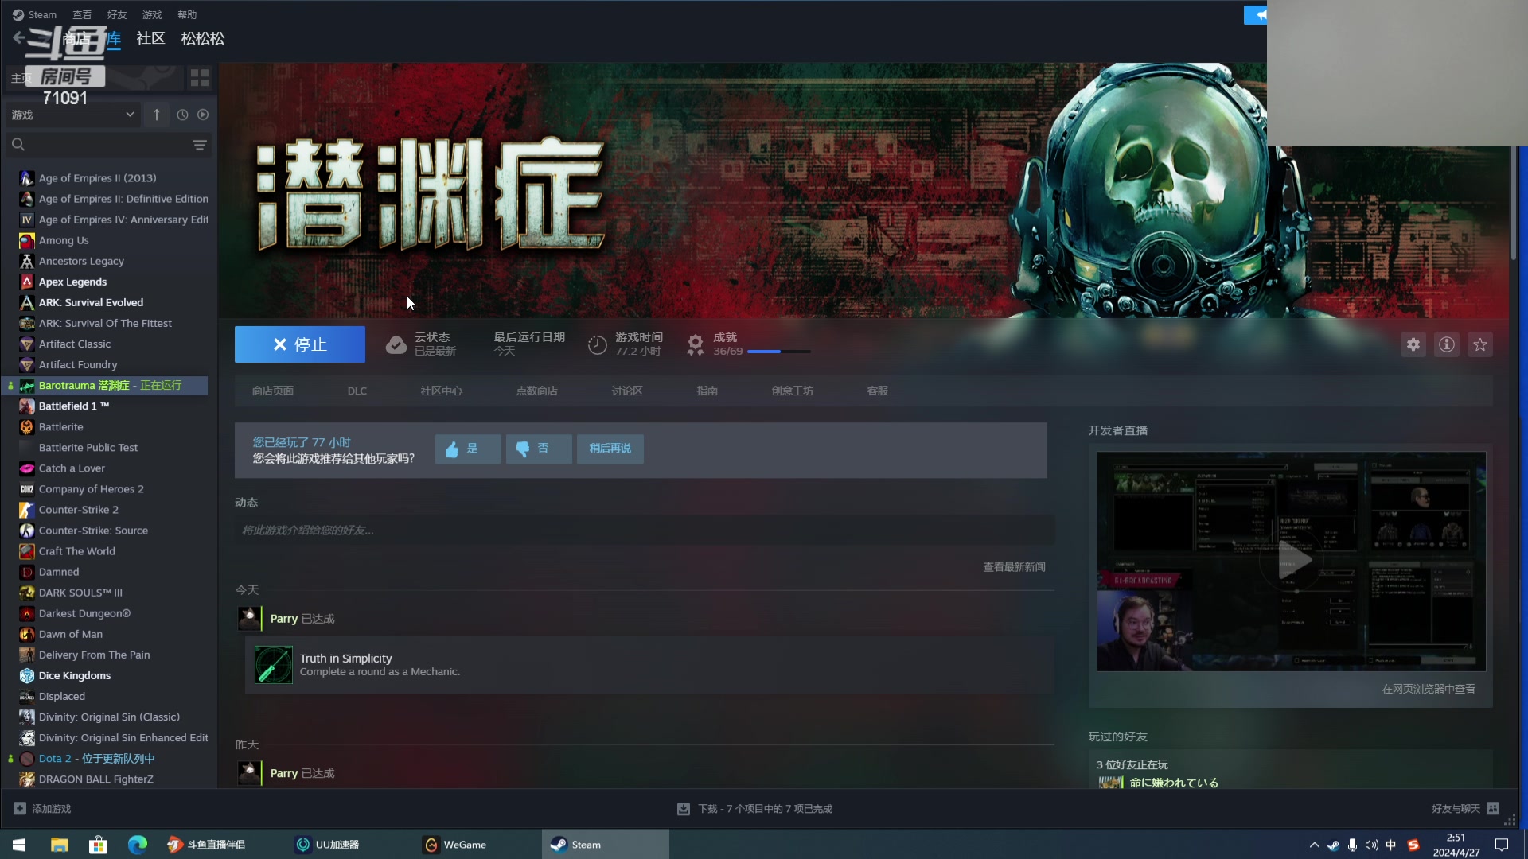Open 商店页面 tab
The height and width of the screenshot is (859, 1528).
pyautogui.click(x=273, y=391)
